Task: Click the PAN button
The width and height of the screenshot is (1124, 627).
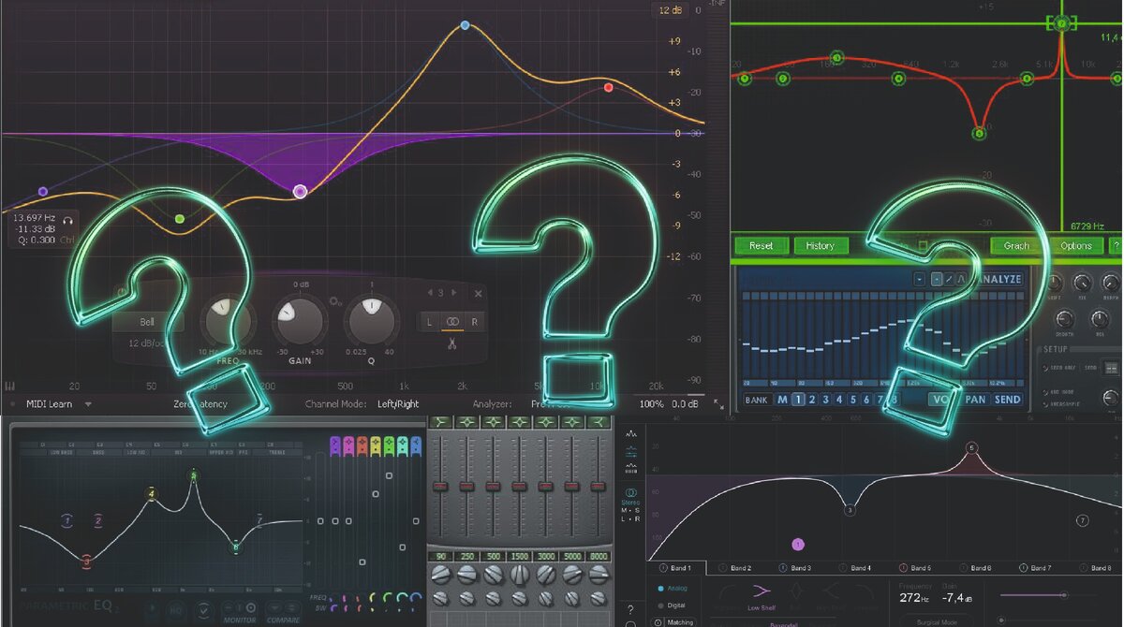Action: tap(976, 400)
